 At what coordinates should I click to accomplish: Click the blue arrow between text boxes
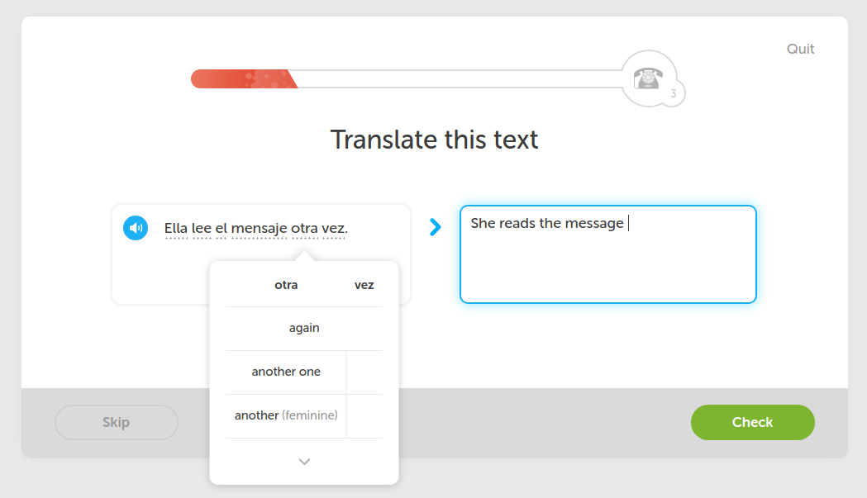436,227
